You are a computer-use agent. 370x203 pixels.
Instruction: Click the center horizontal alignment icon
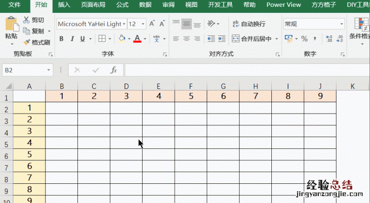(x=186, y=38)
